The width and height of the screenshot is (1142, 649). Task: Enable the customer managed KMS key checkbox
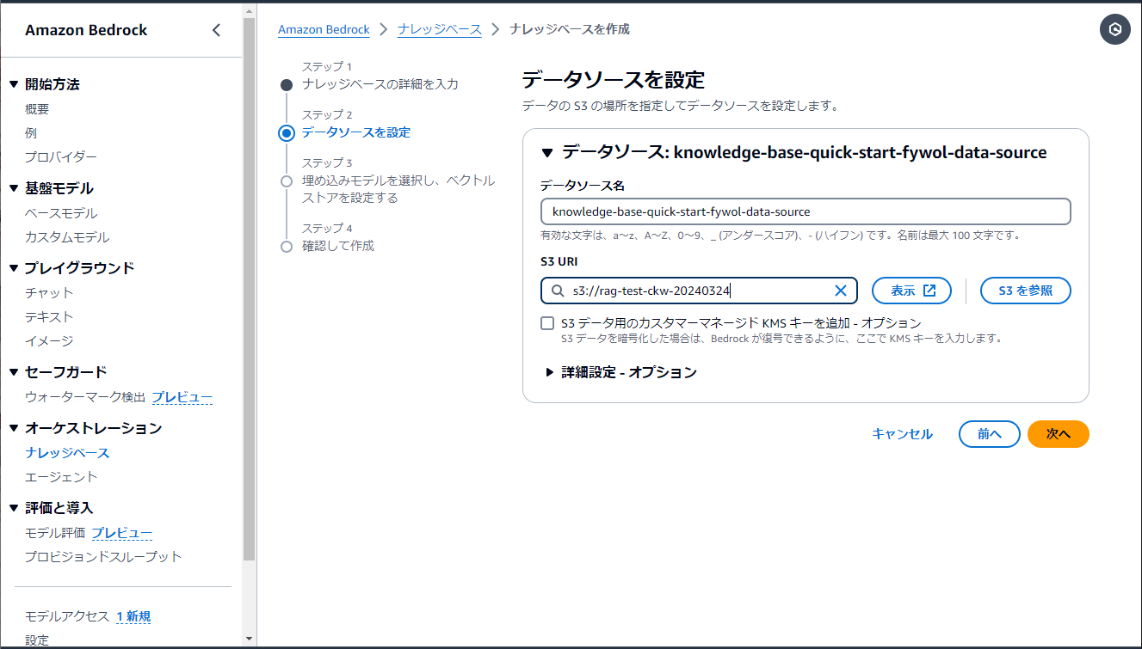click(546, 323)
